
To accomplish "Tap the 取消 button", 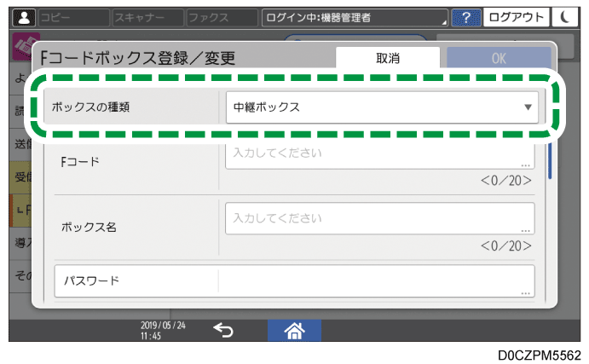I will (x=388, y=58).
